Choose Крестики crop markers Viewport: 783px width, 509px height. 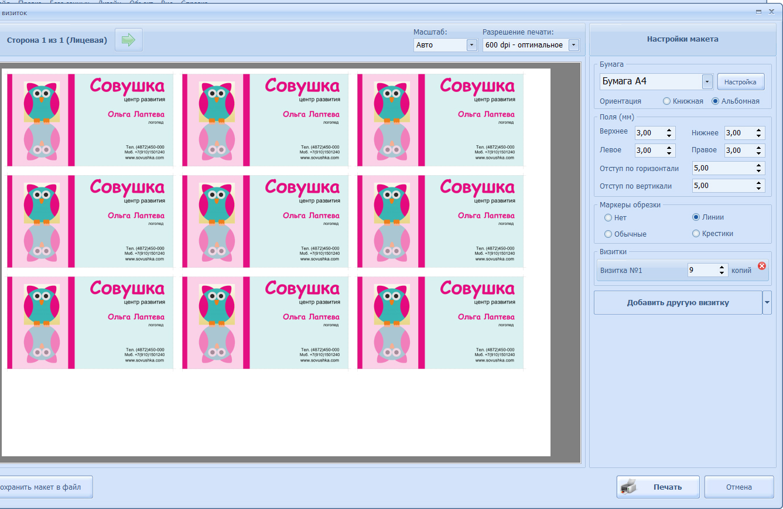(696, 233)
